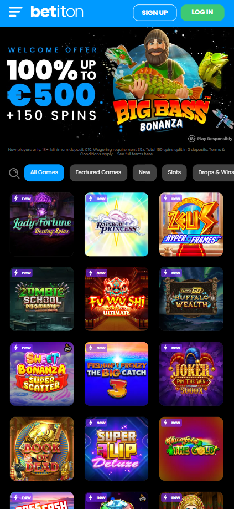Launch the Rainbow Princess game
Screen dimensions: 234x509
coord(117,225)
